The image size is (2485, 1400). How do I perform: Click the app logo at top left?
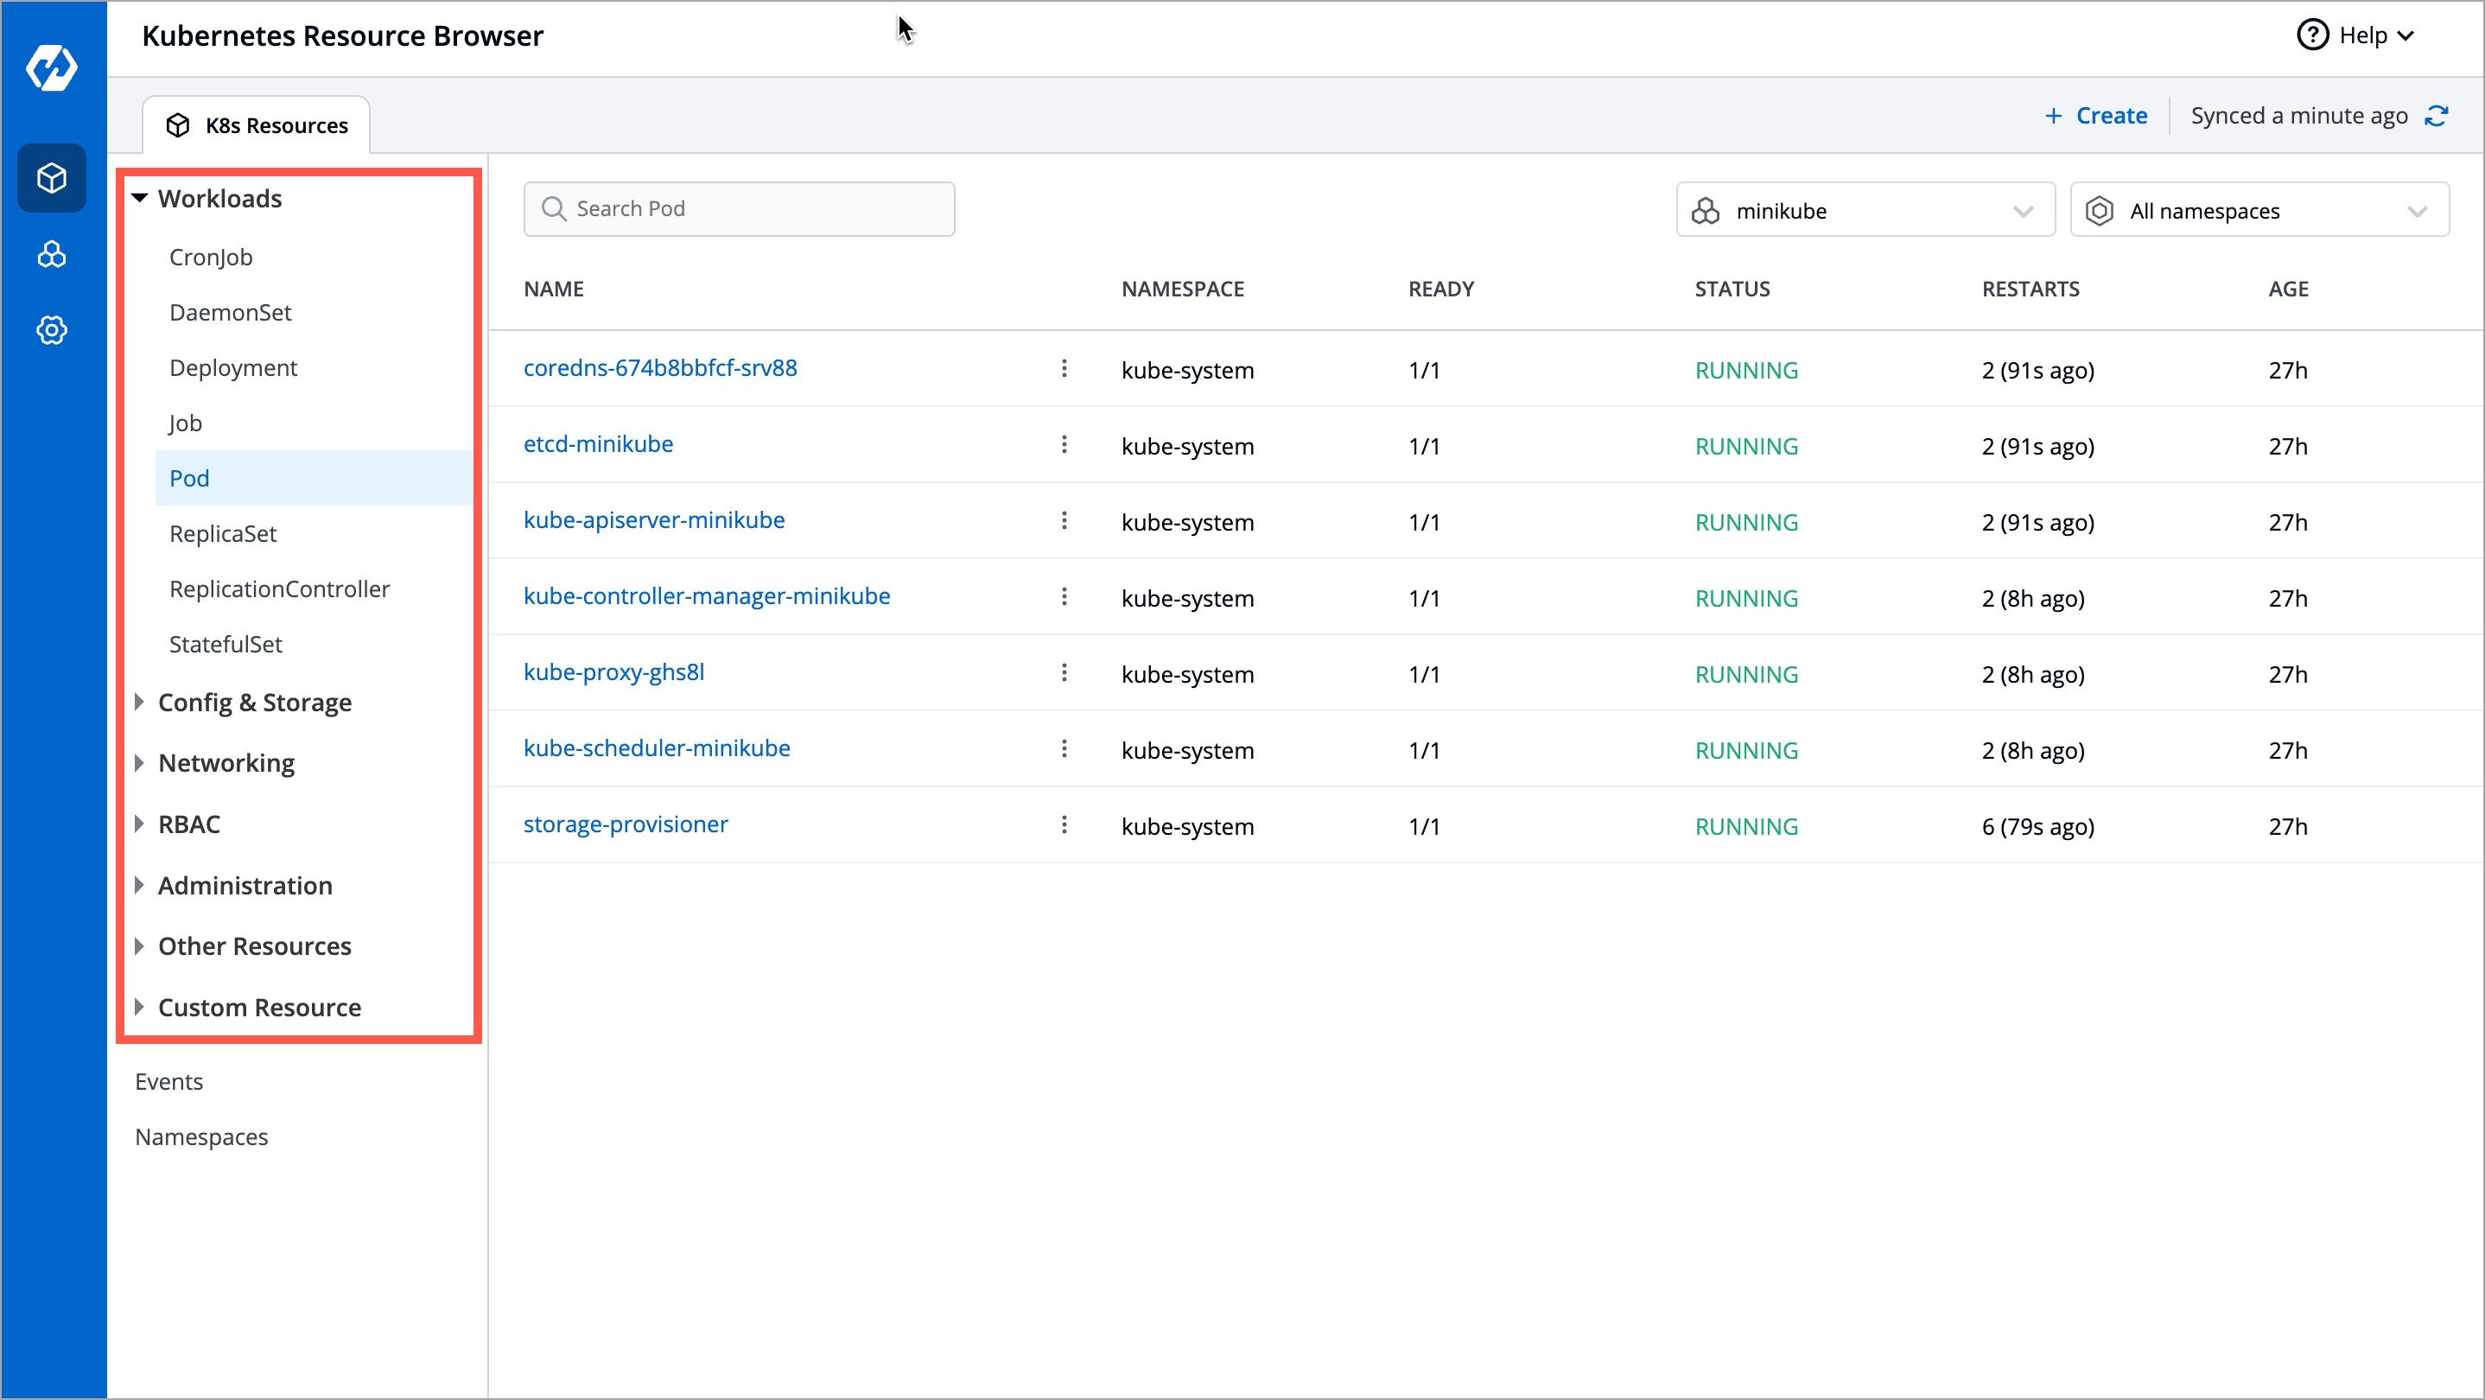point(52,67)
